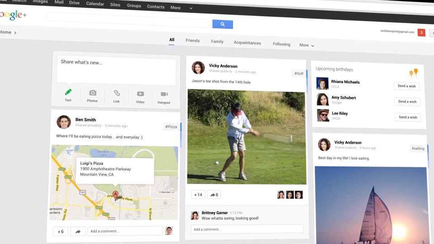434x244 pixels.
Task: Open Ben Smith's profile avatar
Action: [64, 122]
